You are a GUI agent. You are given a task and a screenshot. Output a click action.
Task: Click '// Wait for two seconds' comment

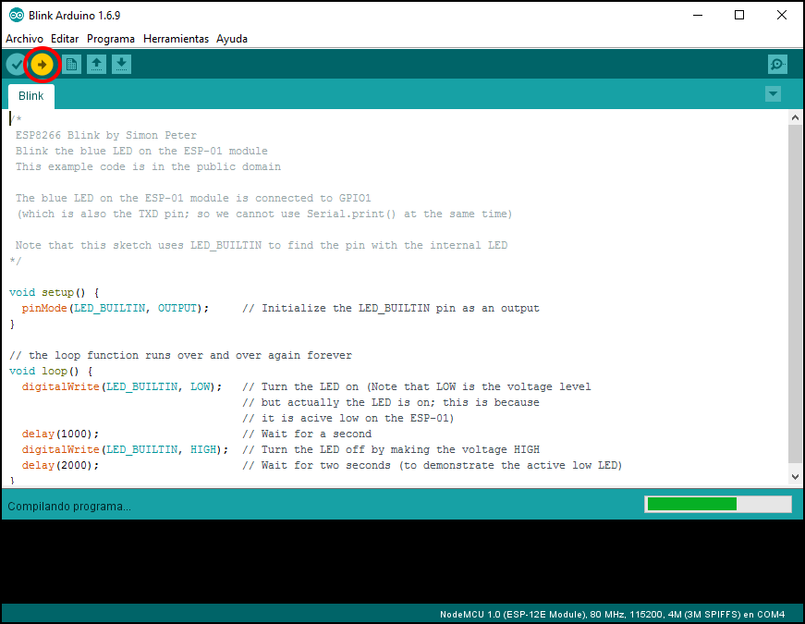click(x=433, y=465)
